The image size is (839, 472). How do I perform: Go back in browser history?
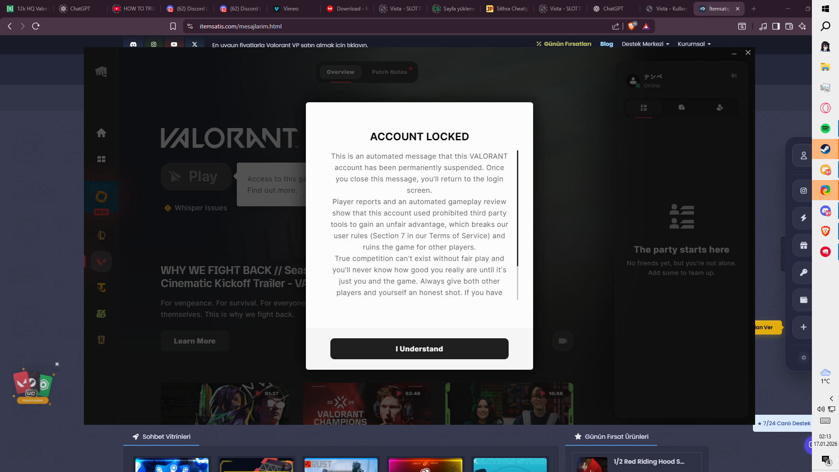coord(10,26)
